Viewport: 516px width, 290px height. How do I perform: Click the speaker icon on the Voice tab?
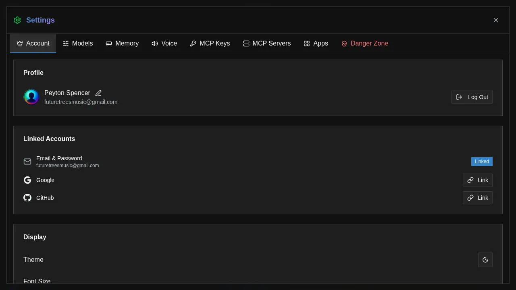coord(155,43)
